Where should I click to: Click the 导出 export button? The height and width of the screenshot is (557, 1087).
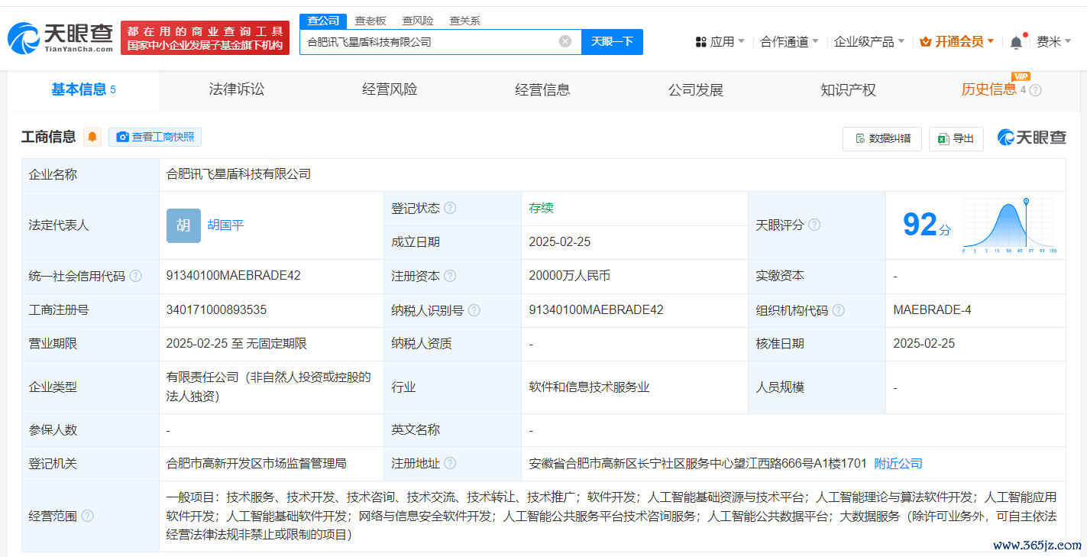click(956, 138)
